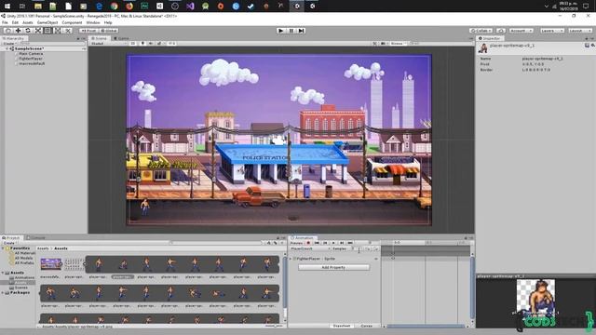Step one frame forward

pyautogui.click(x=301, y=31)
